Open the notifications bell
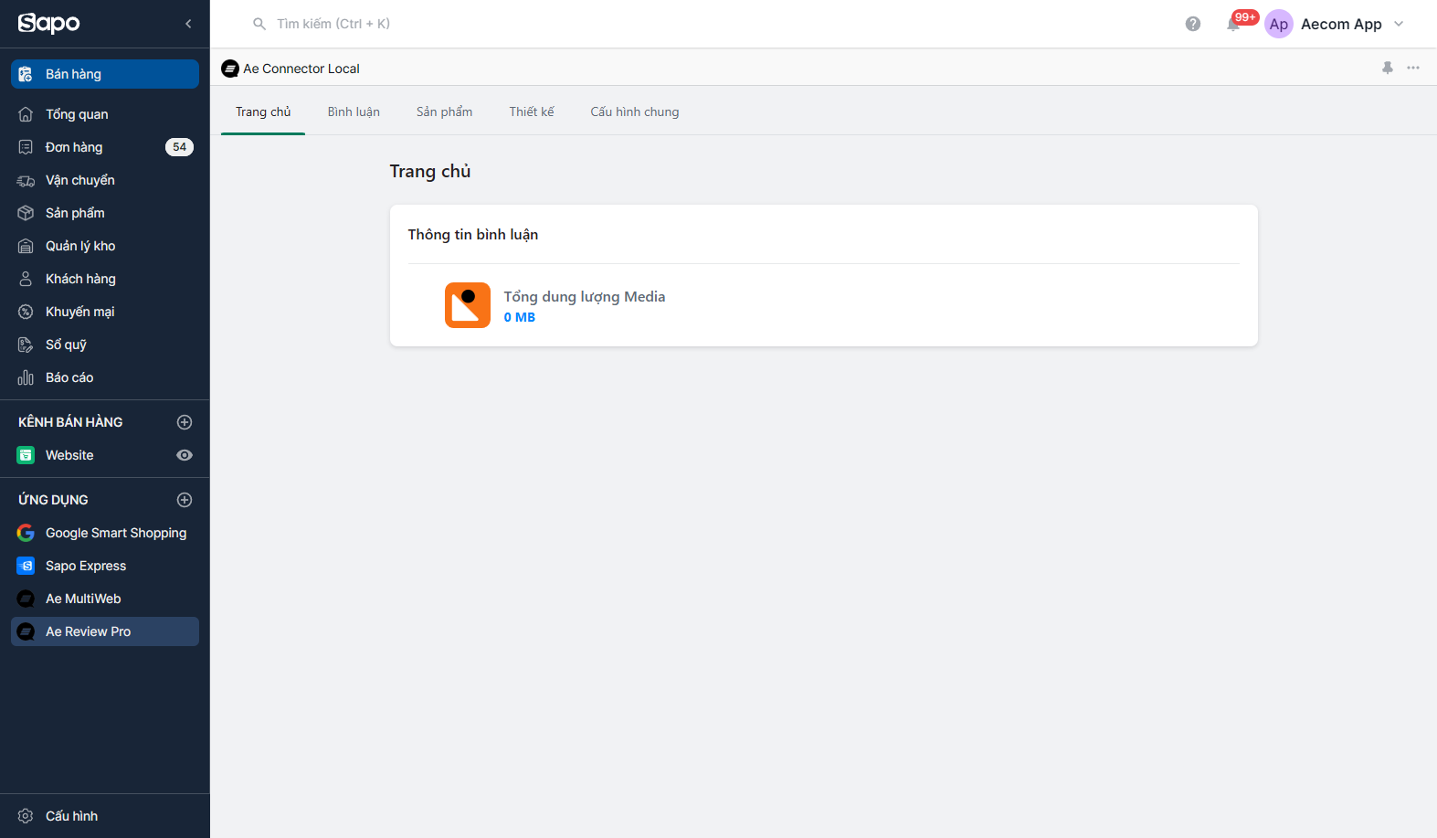 click(1233, 25)
